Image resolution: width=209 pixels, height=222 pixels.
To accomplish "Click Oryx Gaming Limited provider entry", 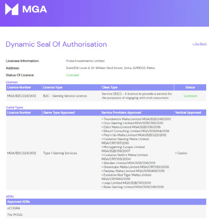I will pos(132,123).
